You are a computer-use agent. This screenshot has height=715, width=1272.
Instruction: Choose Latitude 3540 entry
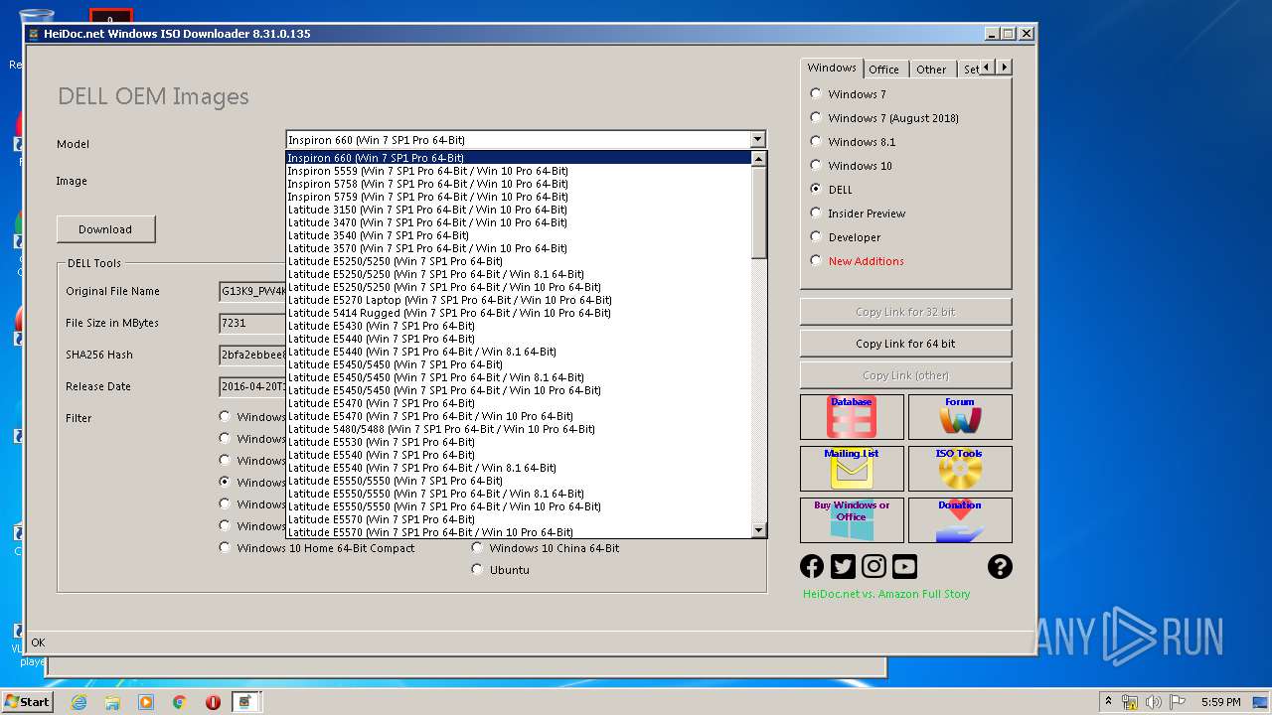tap(519, 235)
